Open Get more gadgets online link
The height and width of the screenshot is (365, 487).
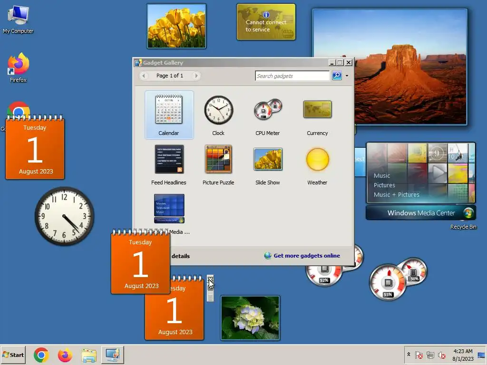pyautogui.click(x=307, y=256)
